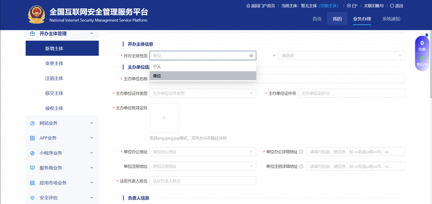Image resolution: width=432 pixels, height=204 pixels.
Task: Click the APP业务 grid icon
Action: tap(33, 138)
